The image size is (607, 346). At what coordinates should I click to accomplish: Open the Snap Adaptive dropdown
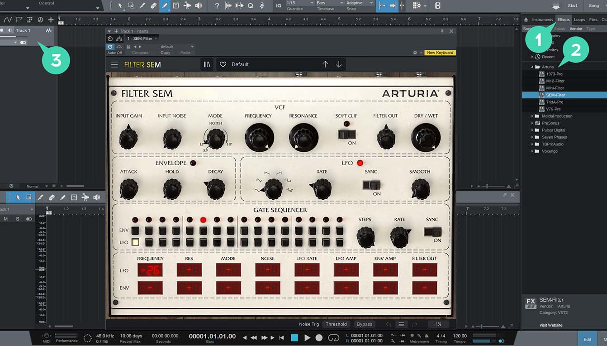pos(360,3)
